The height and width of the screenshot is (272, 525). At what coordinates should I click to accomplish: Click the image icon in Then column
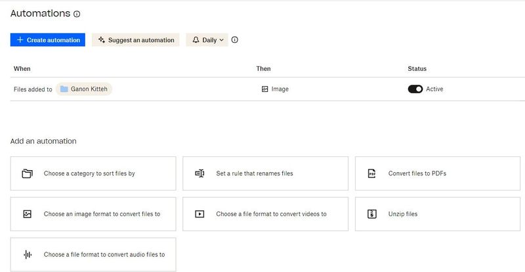pos(264,89)
